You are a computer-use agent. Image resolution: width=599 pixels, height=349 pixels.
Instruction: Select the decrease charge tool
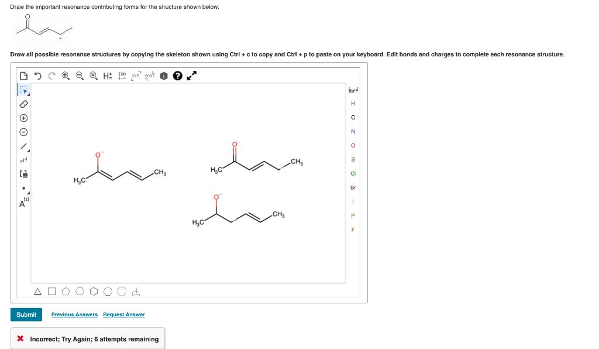[23, 132]
